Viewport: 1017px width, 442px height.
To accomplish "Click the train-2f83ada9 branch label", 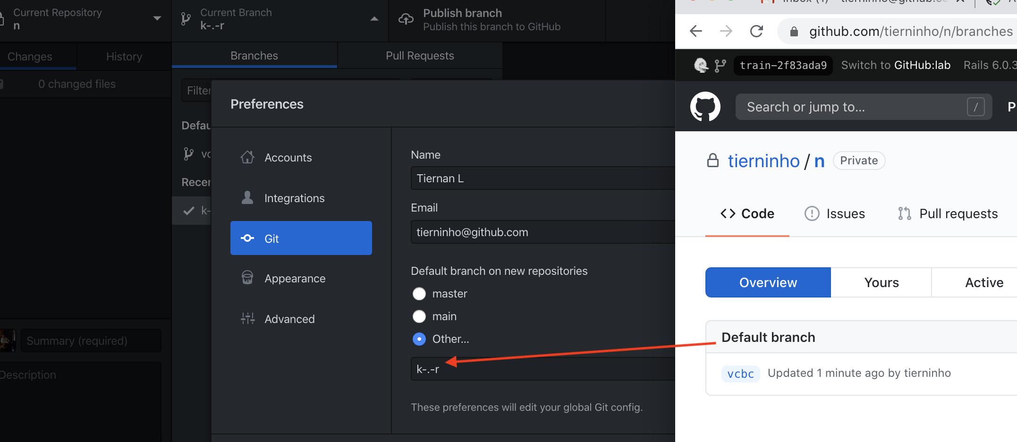I will (x=783, y=65).
